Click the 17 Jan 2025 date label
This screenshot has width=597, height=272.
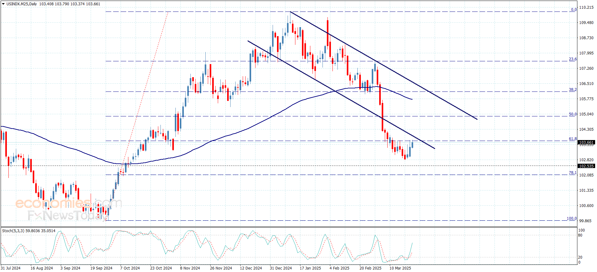coord(310,268)
